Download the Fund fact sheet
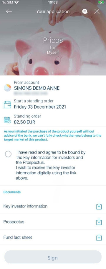Viewport: 106px width, 269px height. coord(99,237)
